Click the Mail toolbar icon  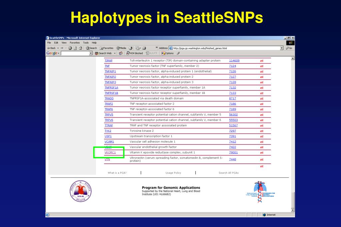tap(137, 48)
